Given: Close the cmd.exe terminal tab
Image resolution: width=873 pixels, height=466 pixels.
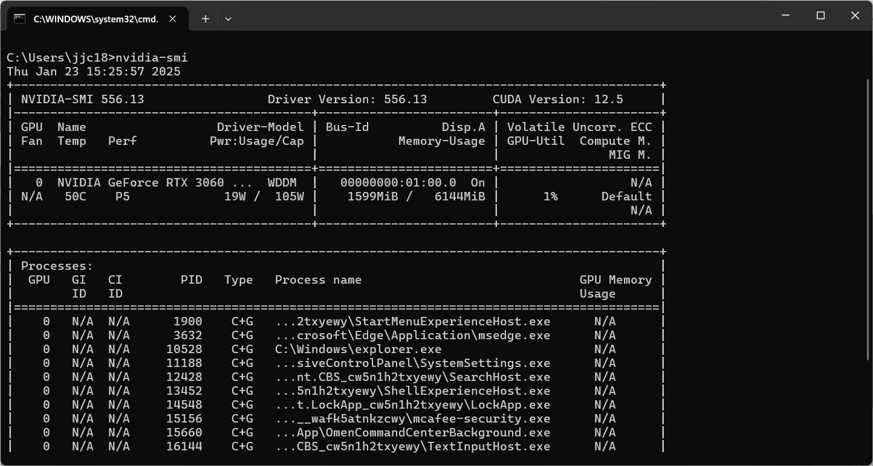Looking at the screenshot, I should point(172,19).
